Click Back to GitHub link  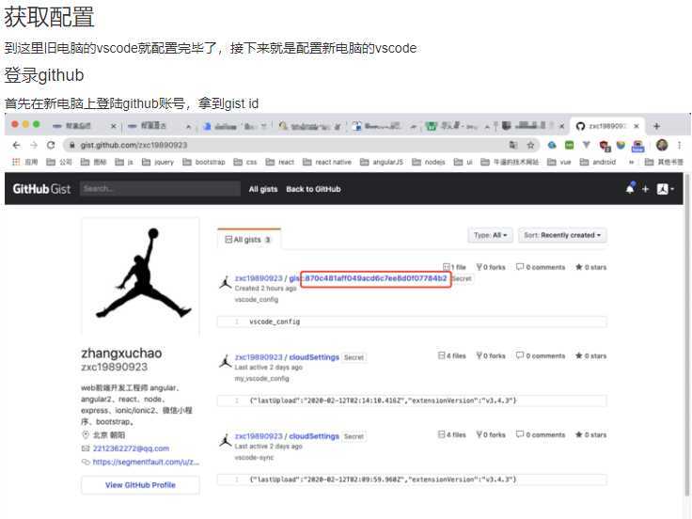tap(313, 189)
